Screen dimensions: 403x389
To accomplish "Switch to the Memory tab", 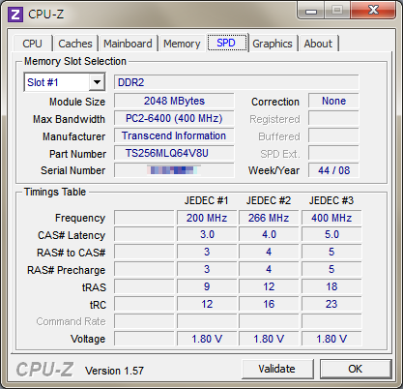I will tap(182, 44).
